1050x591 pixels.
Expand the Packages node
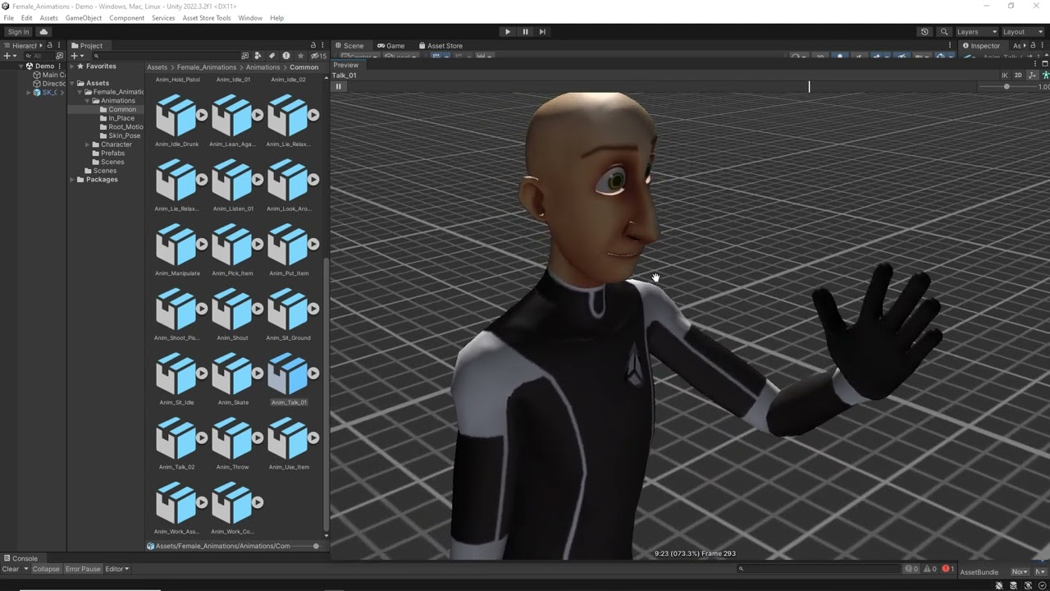tap(72, 180)
